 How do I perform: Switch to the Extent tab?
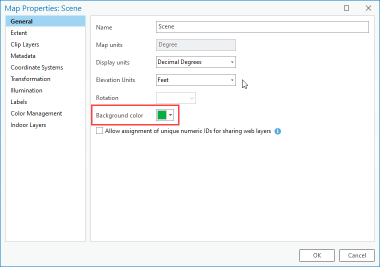pos(19,33)
